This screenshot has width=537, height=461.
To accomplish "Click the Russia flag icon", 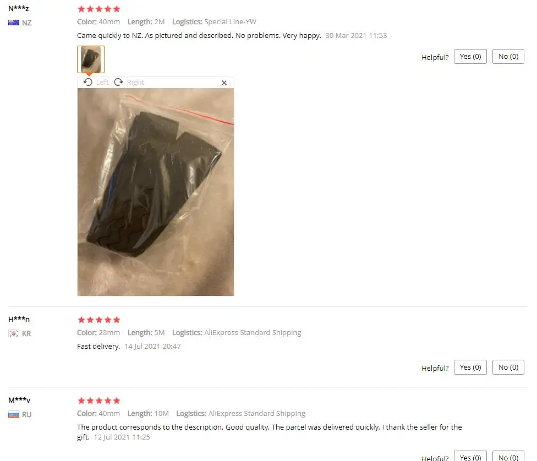I will click(x=14, y=414).
